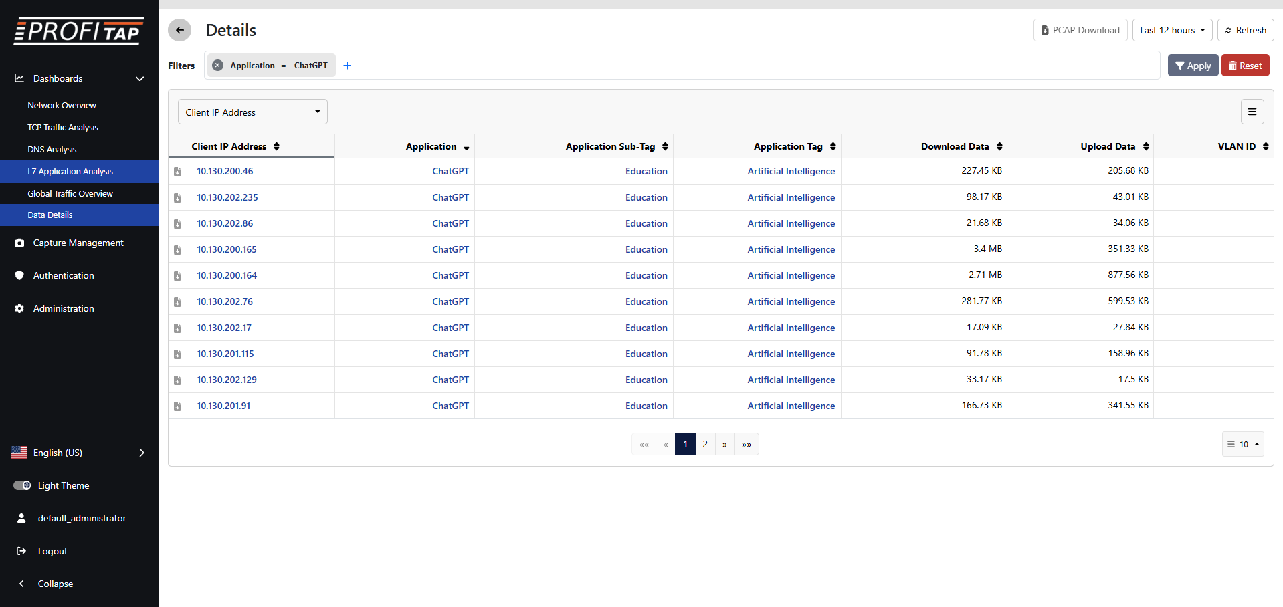Open row document icon for 10.130.201.115

tap(177, 354)
